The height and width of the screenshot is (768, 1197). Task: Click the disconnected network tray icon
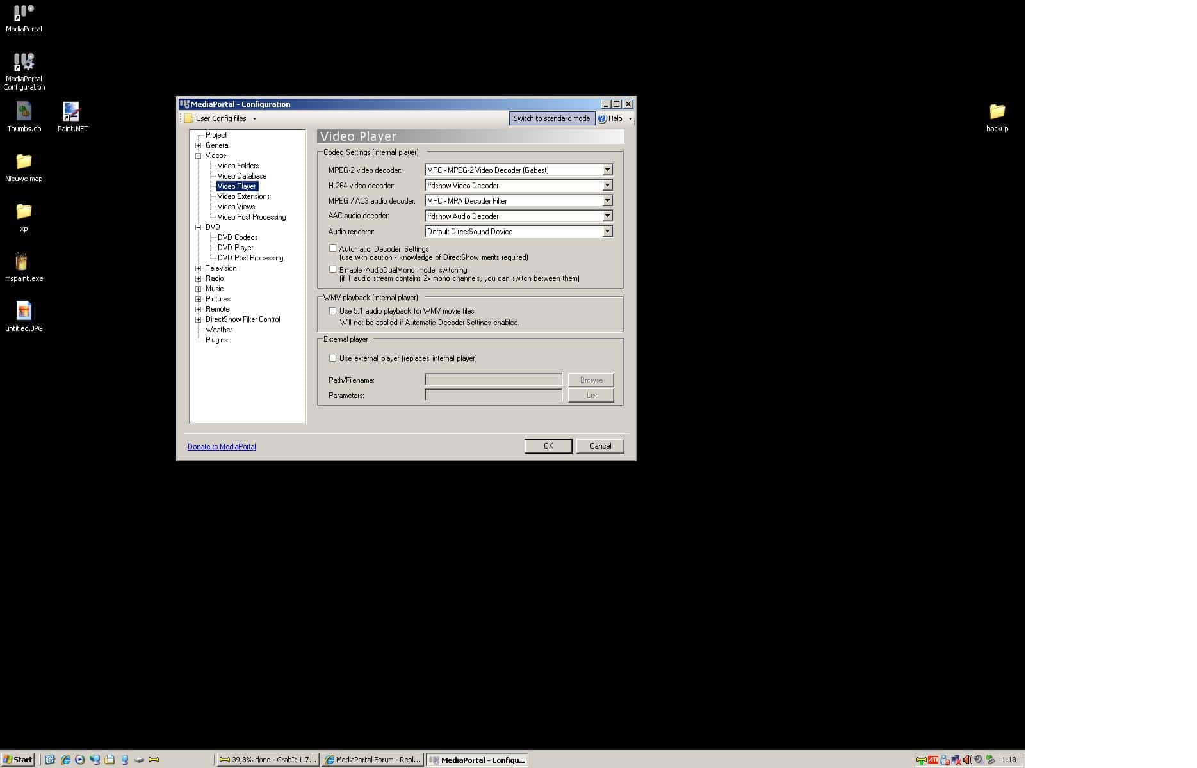pos(956,760)
